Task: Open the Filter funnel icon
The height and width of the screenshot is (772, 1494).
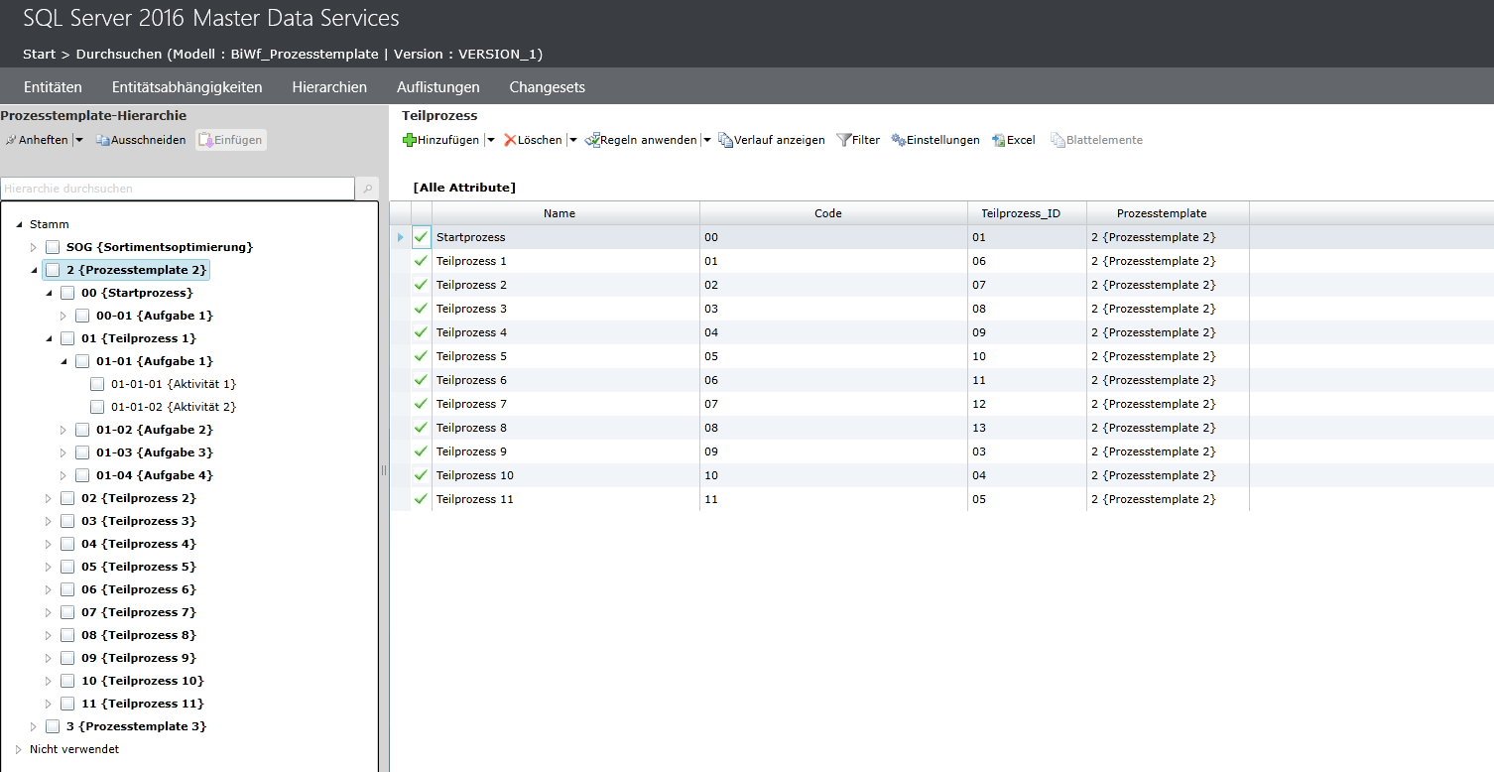Action: [x=843, y=140]
